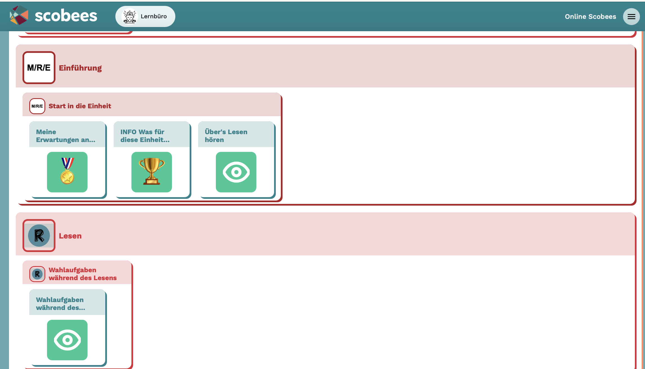Click the Lernbüro avatar icon
The width and height of the screenshot is (645, 369).
coord(129,17)
